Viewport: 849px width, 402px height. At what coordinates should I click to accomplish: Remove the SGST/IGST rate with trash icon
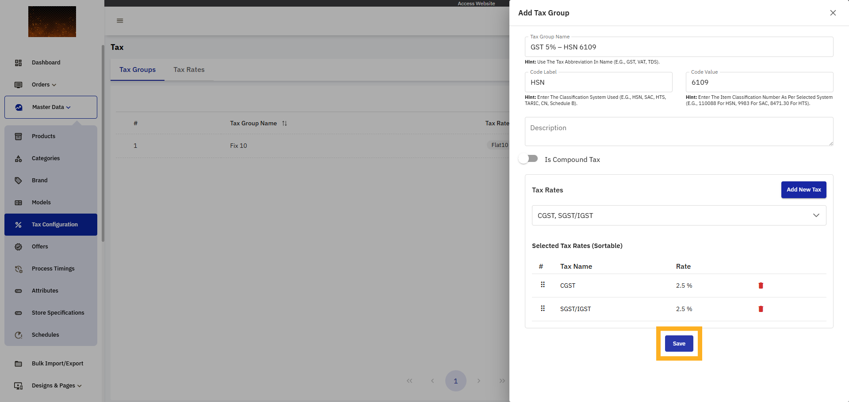(x=761, y=309)
